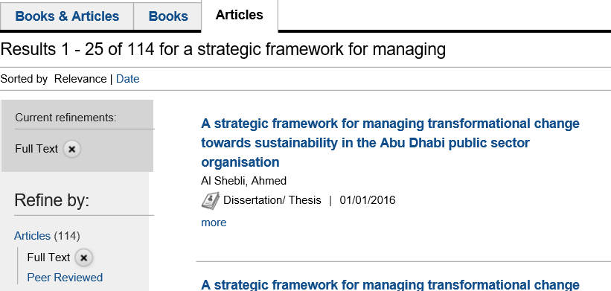Click the Dissertation/ Thesis type label
Image resolution: width=611 pixels, height=291 pixels.
pos(272,200)
